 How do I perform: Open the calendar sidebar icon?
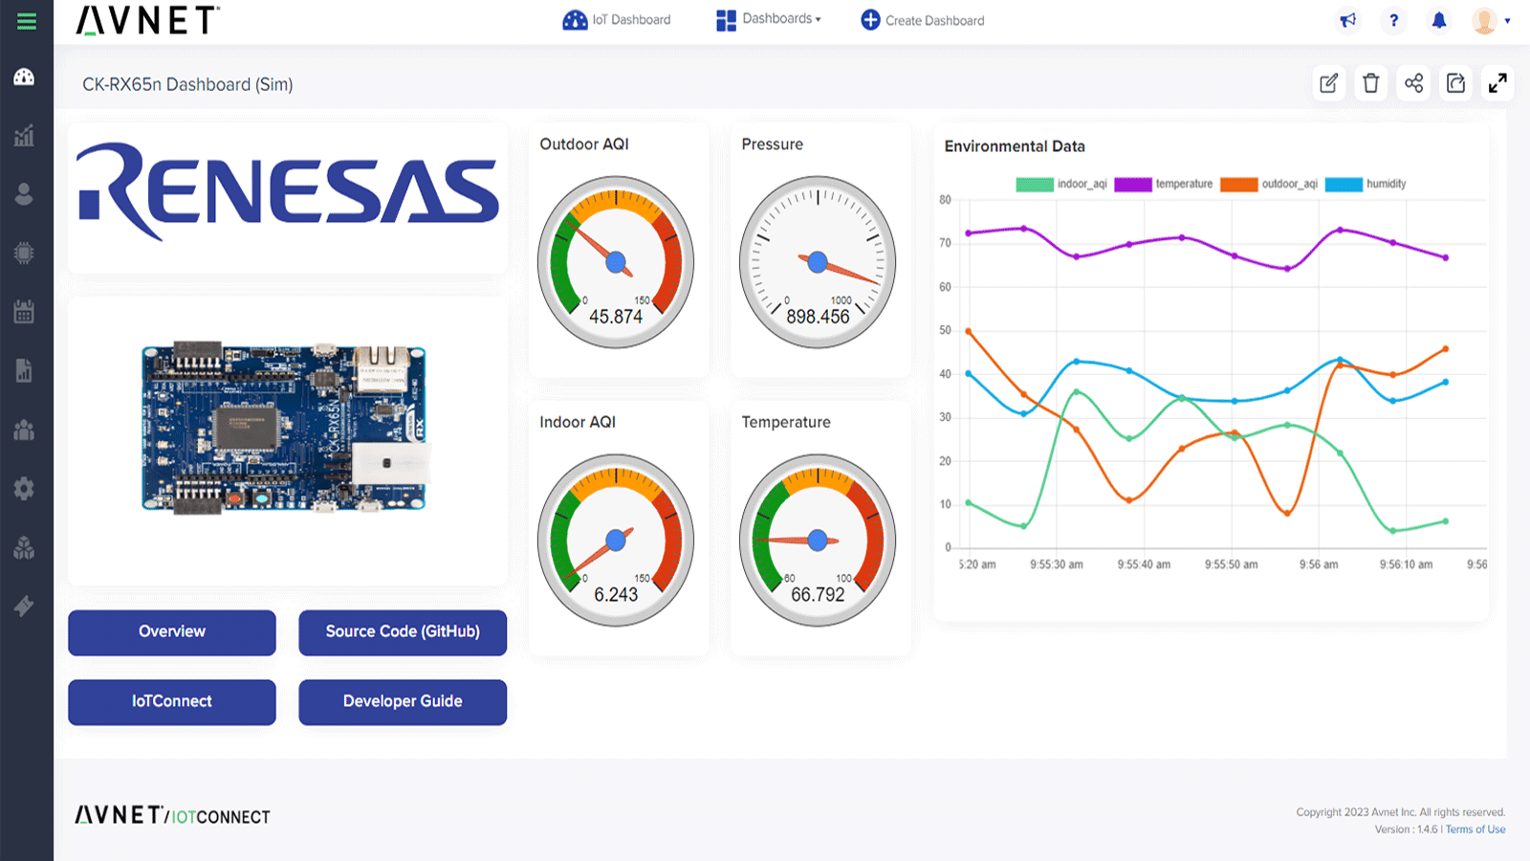pyautogui.click(x=24, y=311)
